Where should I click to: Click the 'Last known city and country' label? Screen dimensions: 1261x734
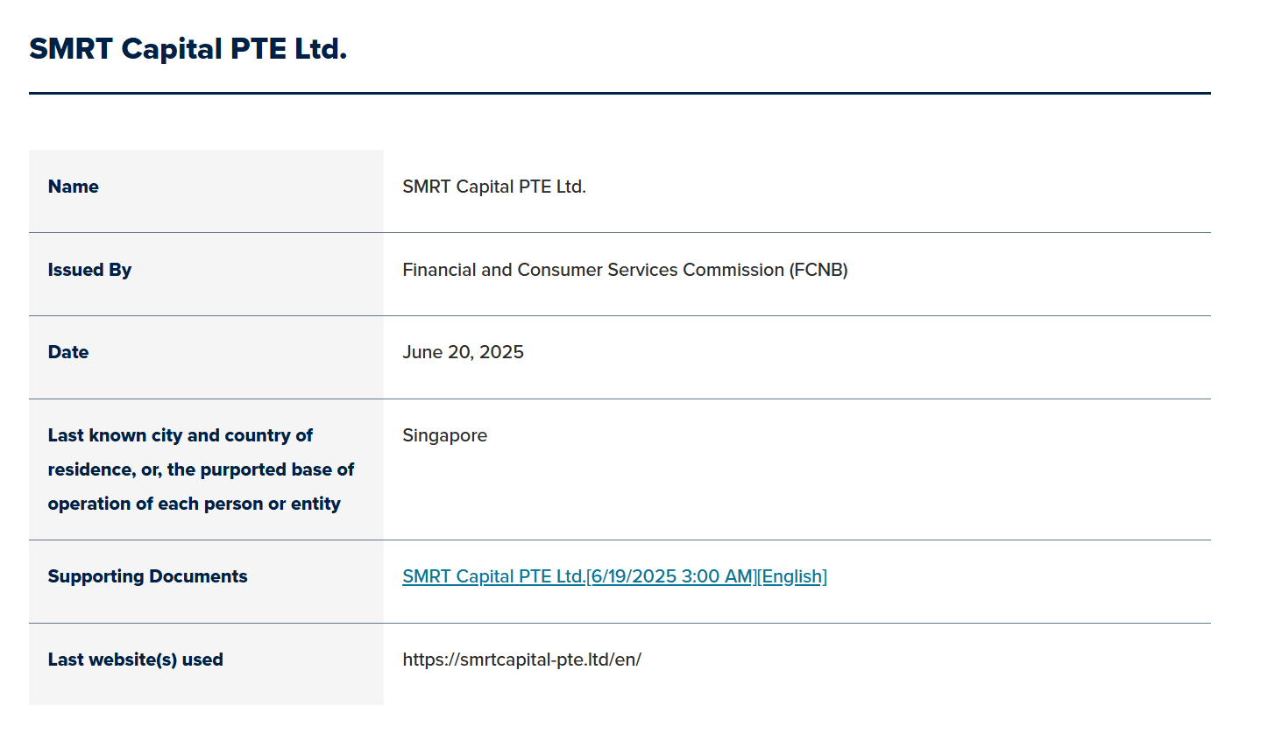(x=201, y=469)
